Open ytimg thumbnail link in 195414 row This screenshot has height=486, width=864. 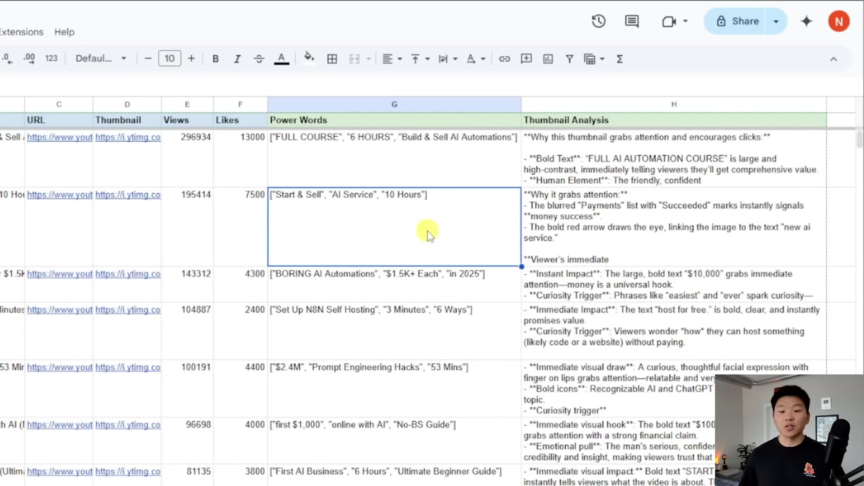tap(128, 194)
